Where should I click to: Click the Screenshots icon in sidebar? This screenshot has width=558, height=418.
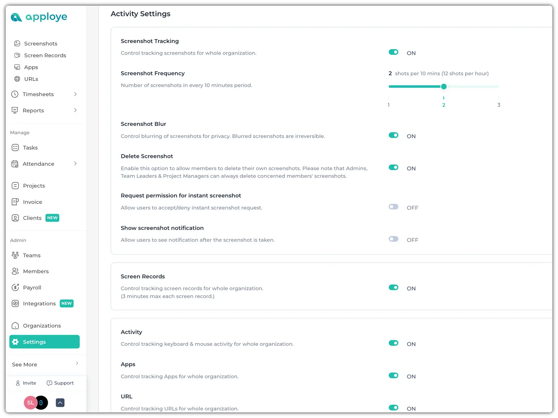pos(17,44)
